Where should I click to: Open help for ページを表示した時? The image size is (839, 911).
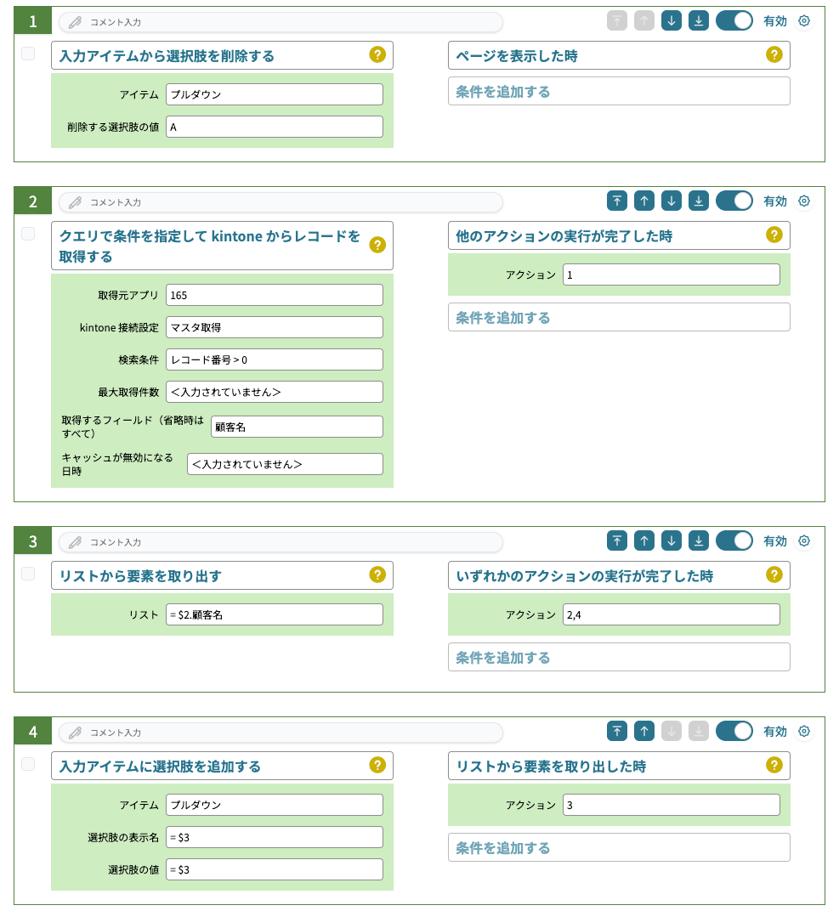click(774, 54)
